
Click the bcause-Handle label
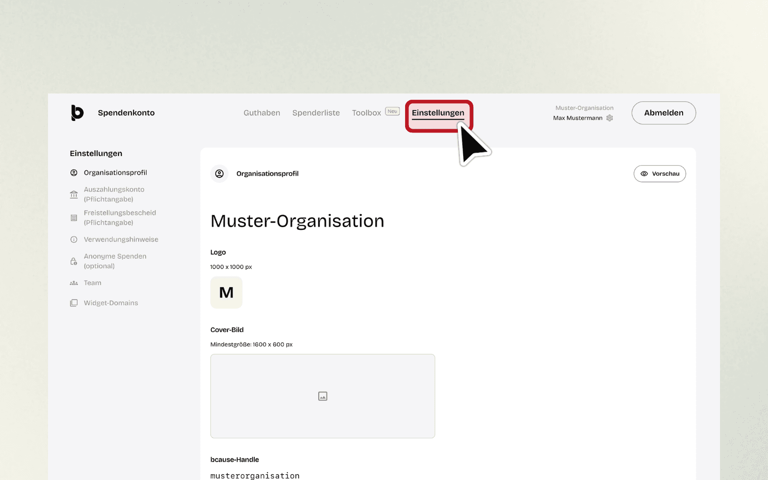coord(235,460)
